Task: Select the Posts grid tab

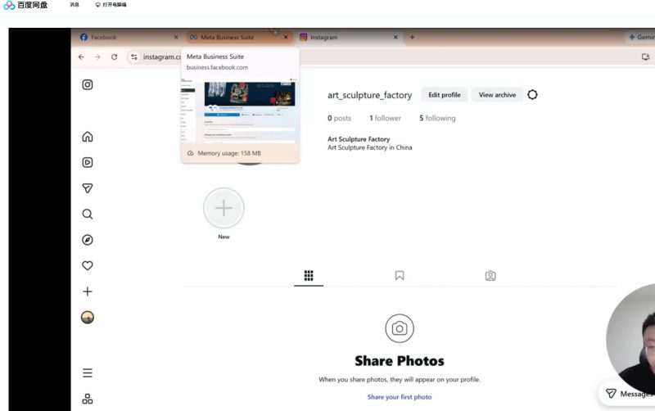Action: (309, 276)
